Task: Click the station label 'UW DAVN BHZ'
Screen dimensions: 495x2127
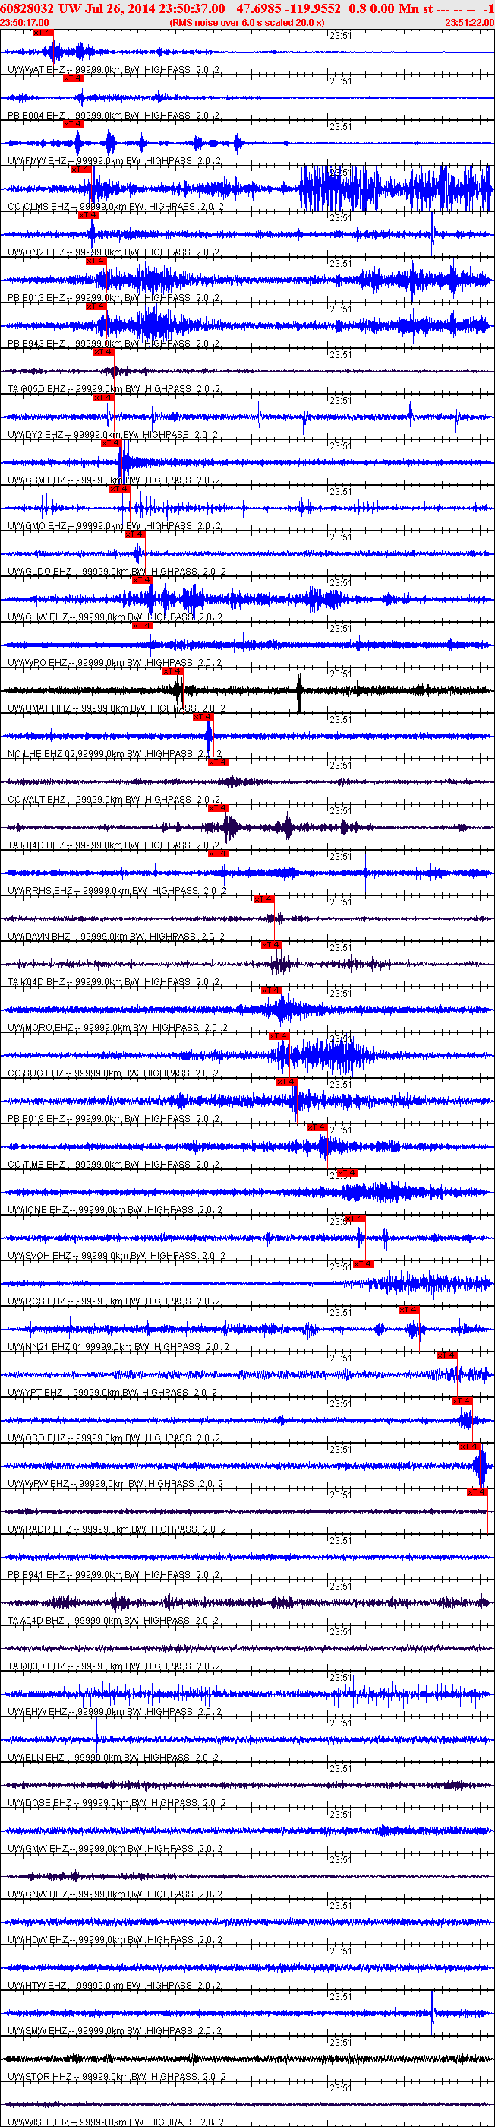Action: click(39, 937)
